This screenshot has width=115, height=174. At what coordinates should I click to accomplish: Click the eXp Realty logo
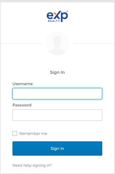click(x=57, y=16)
